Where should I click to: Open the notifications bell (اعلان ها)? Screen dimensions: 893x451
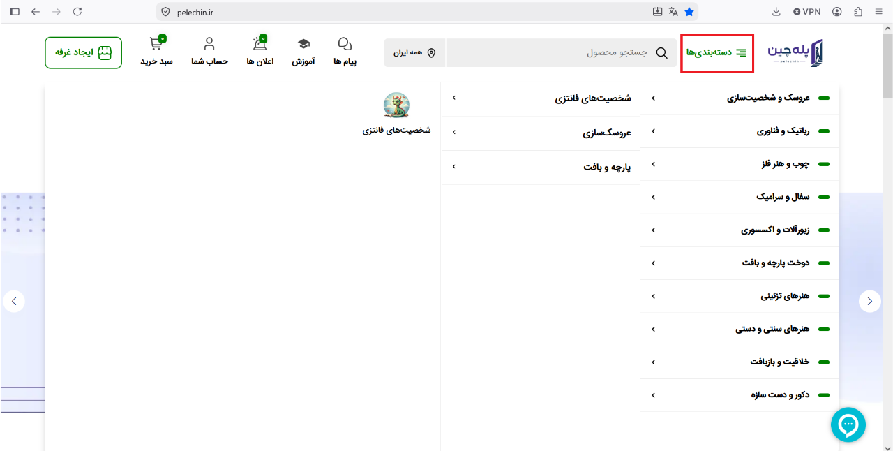point(260,45)
